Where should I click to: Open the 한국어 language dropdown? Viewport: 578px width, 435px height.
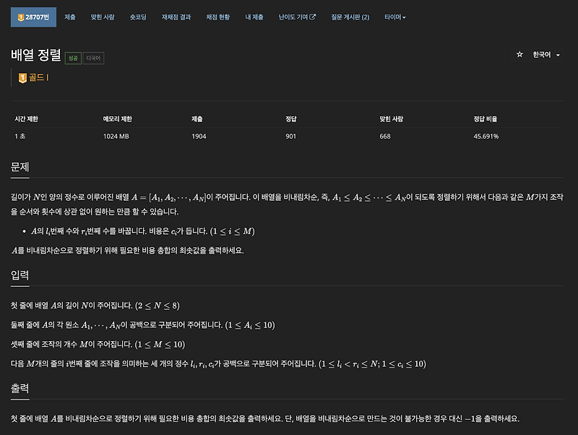coord(542,53)
